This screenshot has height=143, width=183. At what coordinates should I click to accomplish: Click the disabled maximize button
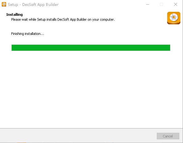coord(161,4)
